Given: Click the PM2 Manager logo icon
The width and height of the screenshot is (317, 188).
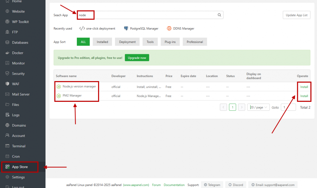Looking at the screenshot, I should pyautogui.click(x=59, y=96).
